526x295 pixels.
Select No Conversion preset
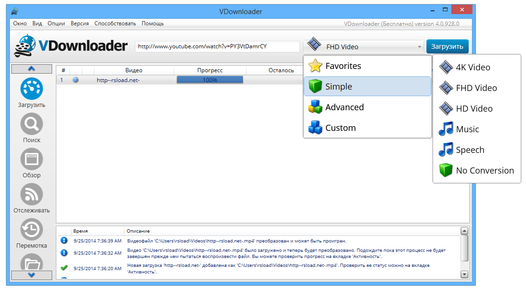coord(477,170)
